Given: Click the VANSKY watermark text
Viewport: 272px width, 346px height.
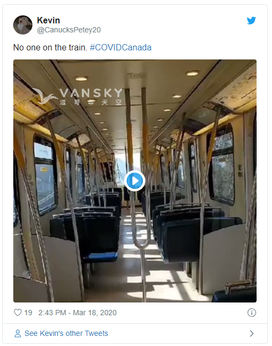Looking at the screenshot, I should (91, 93).
